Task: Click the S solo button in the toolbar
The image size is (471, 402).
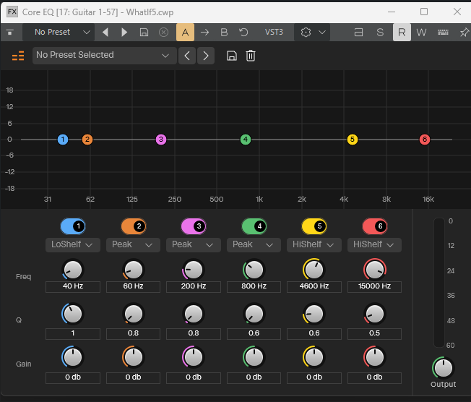Action: tap(380, 32)
